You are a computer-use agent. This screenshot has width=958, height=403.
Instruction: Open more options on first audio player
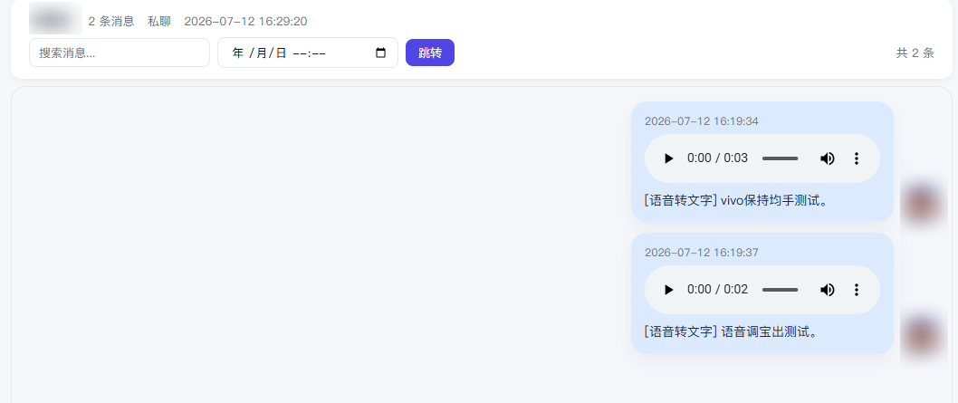tap(856, 158)
